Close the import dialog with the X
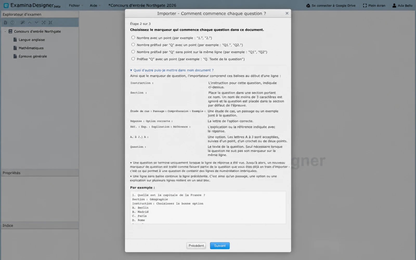416x260 pixels. coord(287,13)
